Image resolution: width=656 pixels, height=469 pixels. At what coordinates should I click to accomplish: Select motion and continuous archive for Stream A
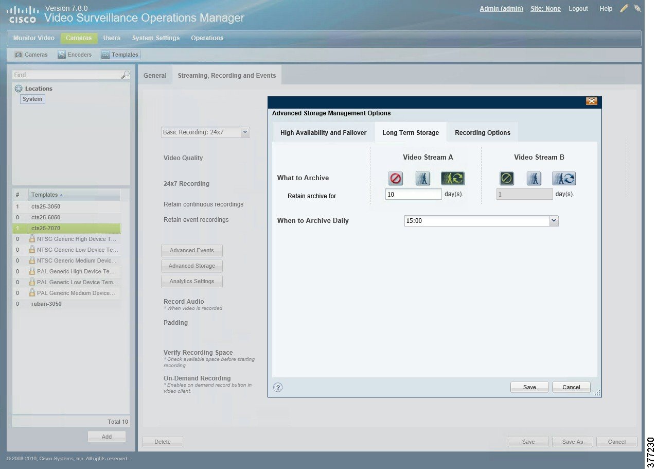coord(452,179)
